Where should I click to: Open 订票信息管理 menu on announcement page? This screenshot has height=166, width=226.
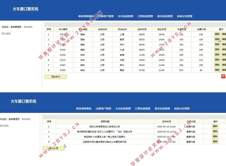[143, 109]
